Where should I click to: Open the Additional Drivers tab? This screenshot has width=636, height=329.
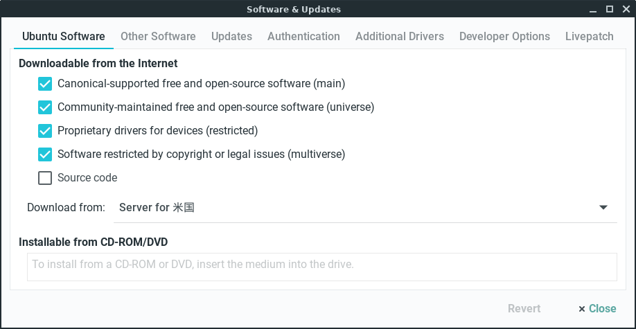pos(400,37)
